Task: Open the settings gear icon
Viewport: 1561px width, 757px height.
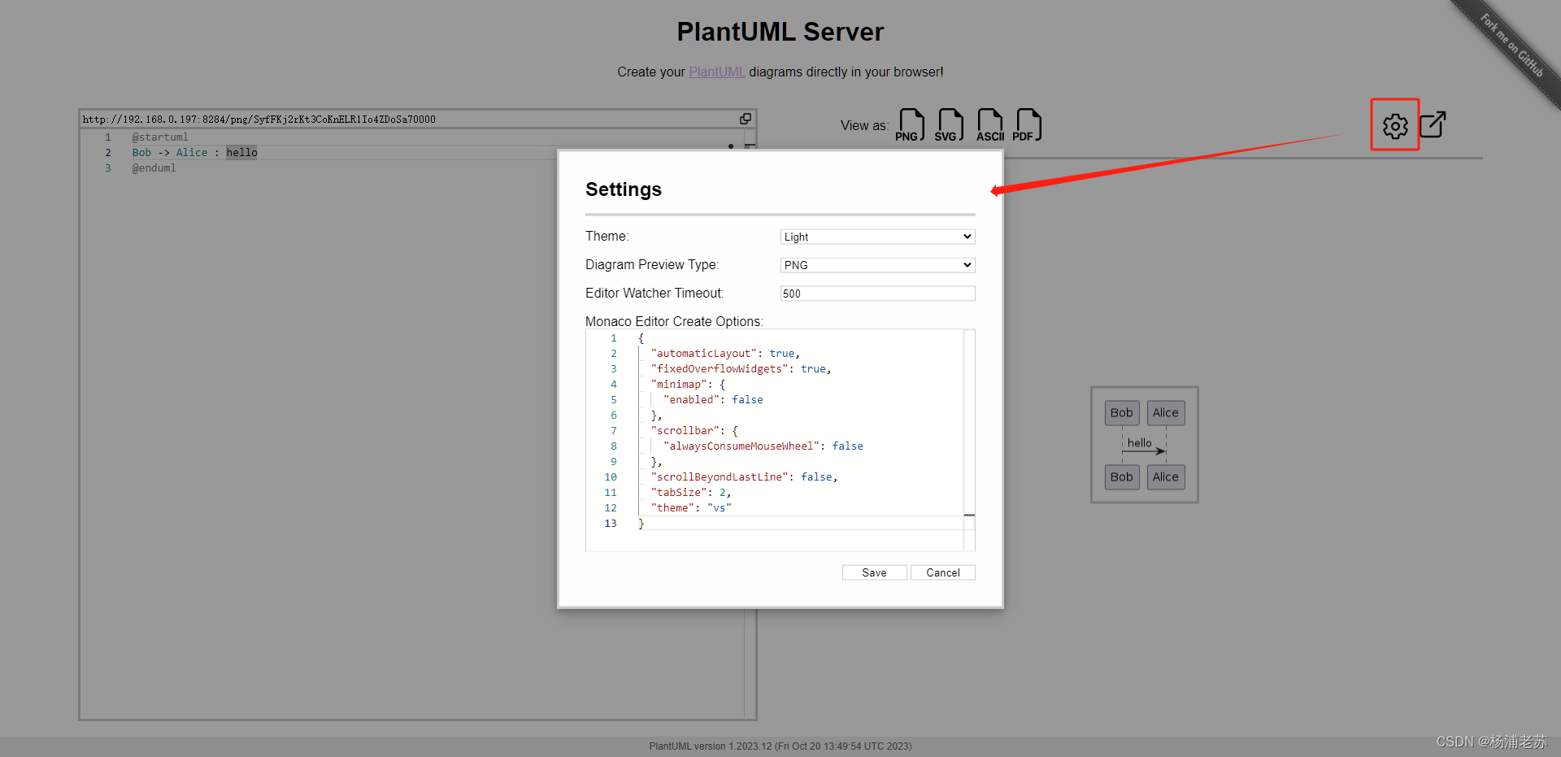Action: 1395,125
